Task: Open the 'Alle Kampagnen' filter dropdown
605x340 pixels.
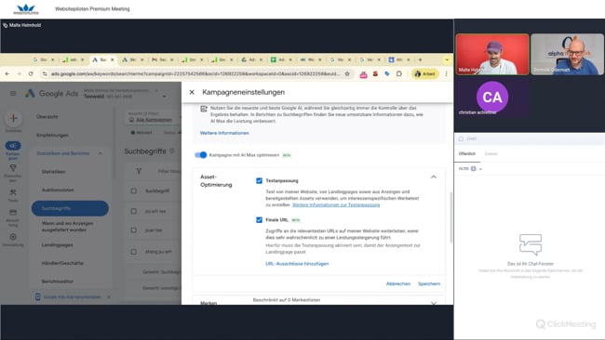Action: pyautogui.click(x=154, y=120)
